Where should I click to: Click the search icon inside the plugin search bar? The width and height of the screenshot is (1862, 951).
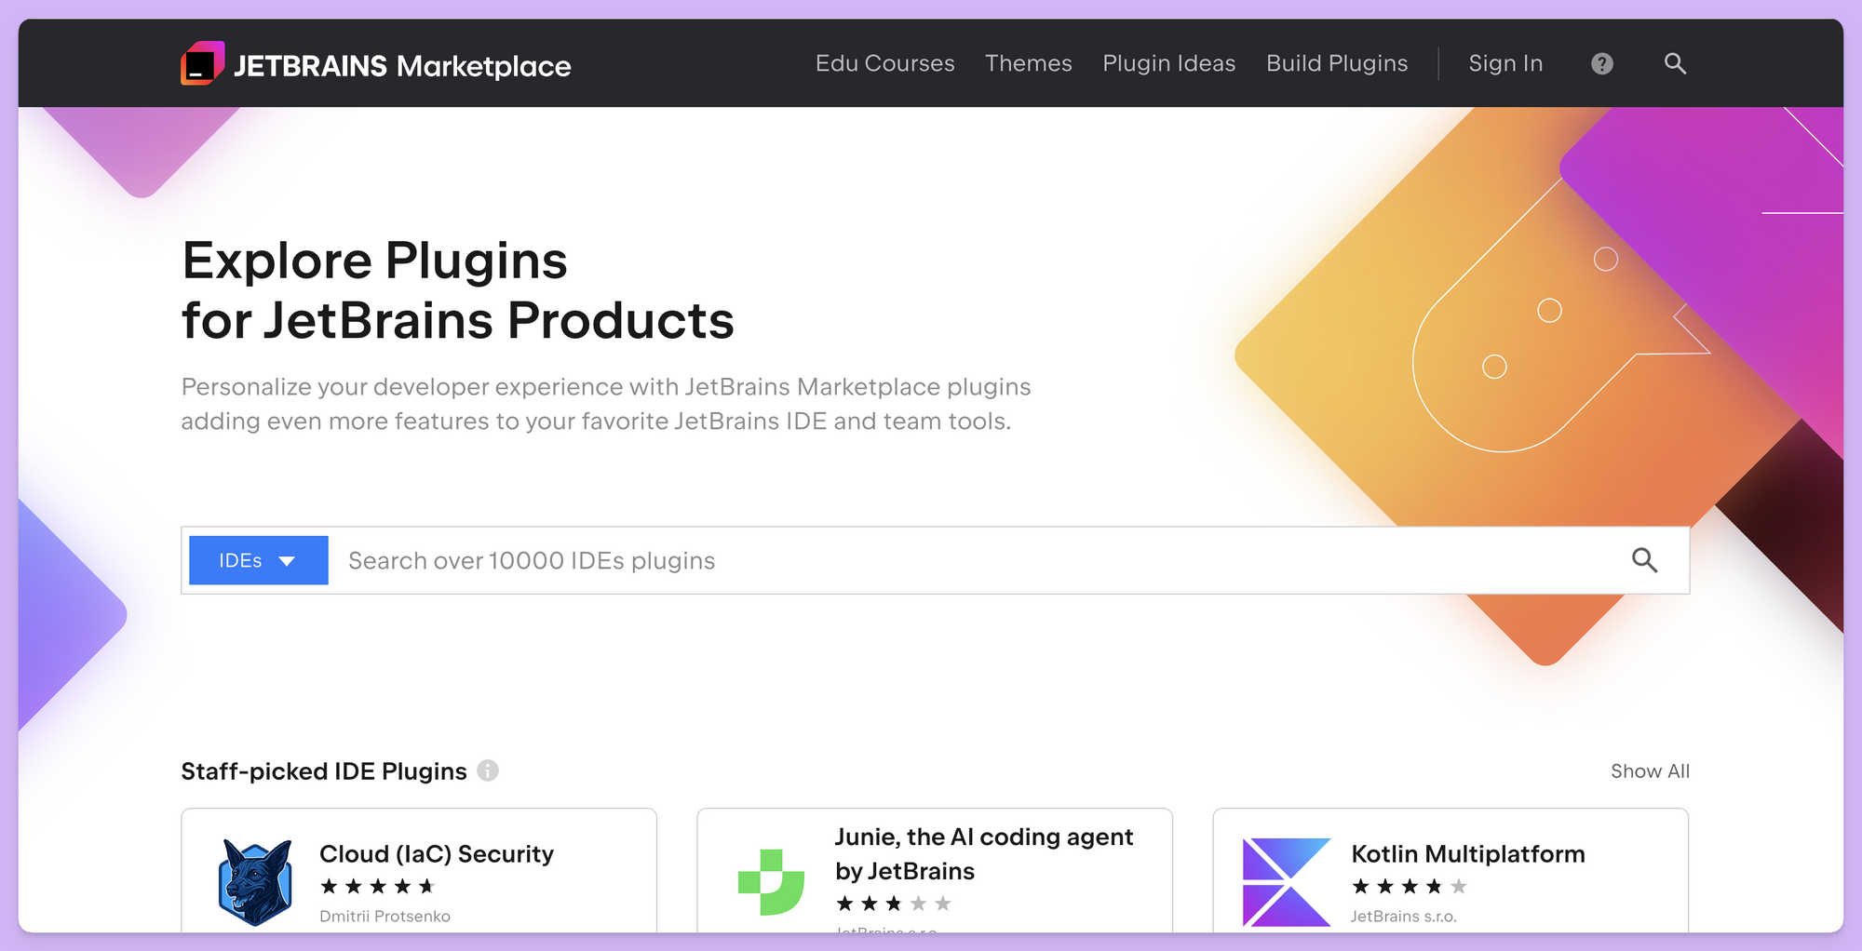1645,560
